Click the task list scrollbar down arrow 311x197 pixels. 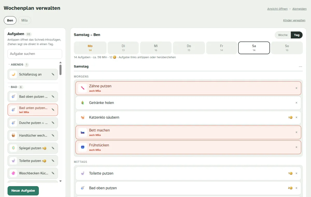(x=61, y=181)
